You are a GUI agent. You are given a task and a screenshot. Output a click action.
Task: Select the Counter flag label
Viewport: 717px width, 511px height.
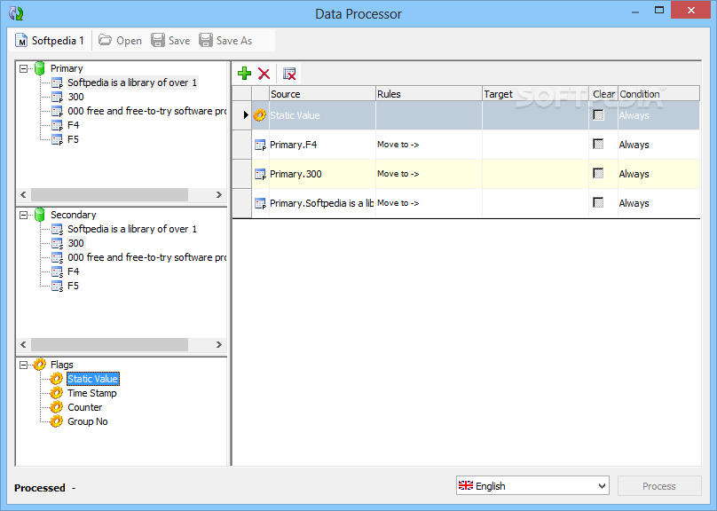[x=84, y=407]
